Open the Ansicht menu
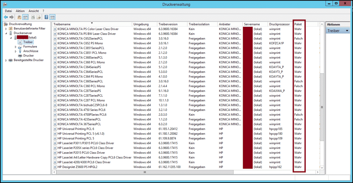Screen dimensions: 353x183 (x=33, y=11)
